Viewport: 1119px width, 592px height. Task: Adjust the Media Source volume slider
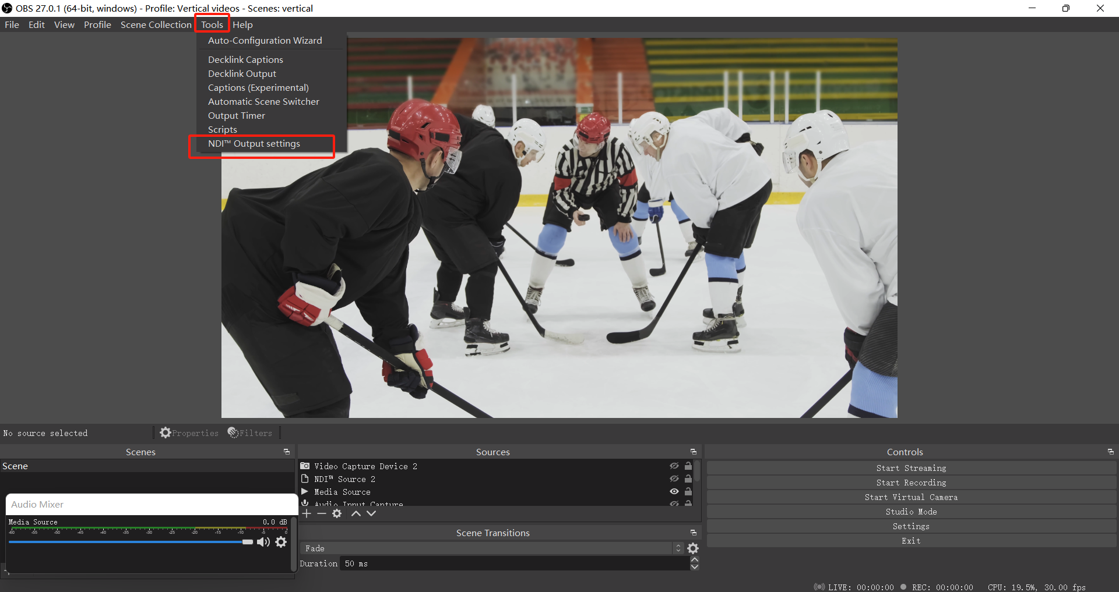point(247,542)
